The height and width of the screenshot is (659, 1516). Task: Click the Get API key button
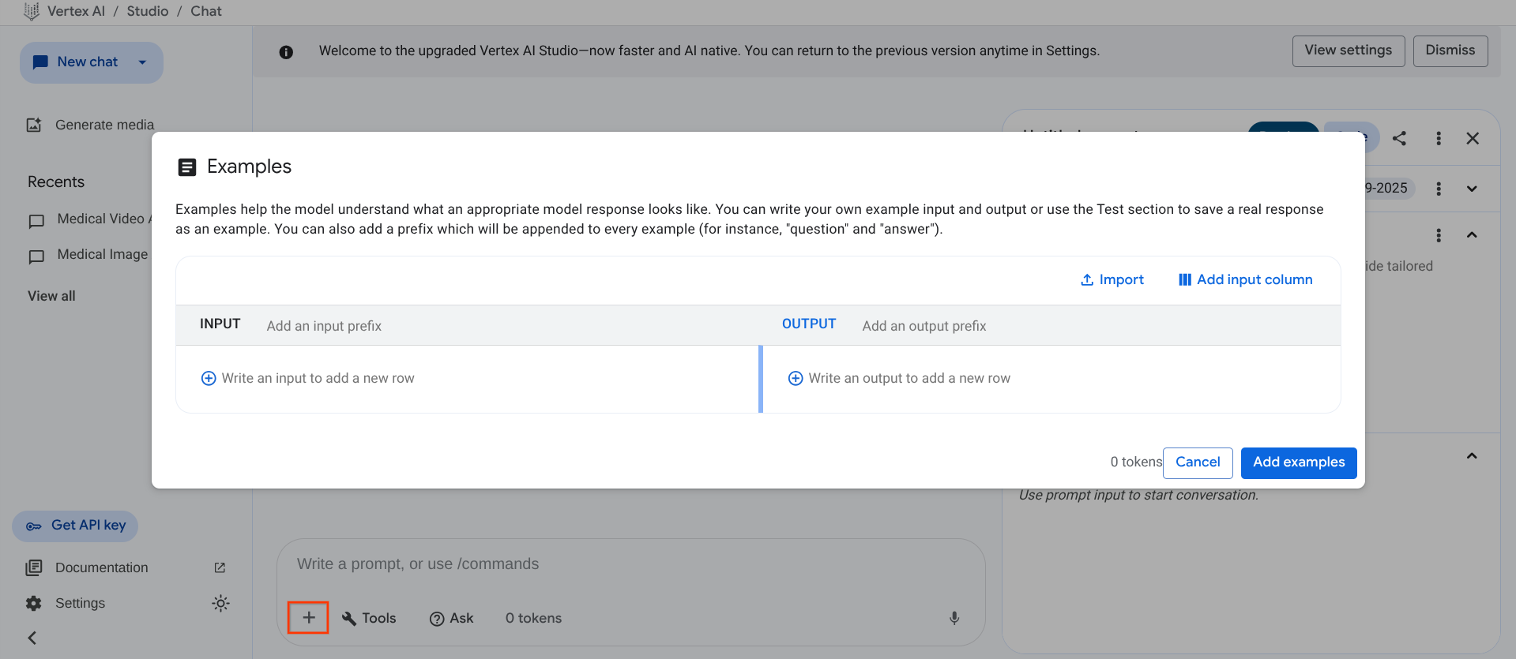(76, 526)
